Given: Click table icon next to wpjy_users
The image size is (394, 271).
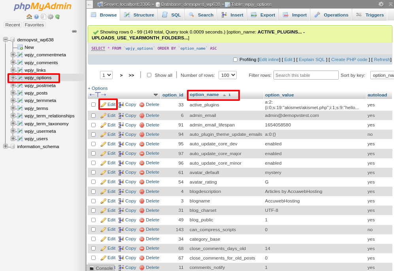Looking at the screenshot, I should [x=20, y=139].
